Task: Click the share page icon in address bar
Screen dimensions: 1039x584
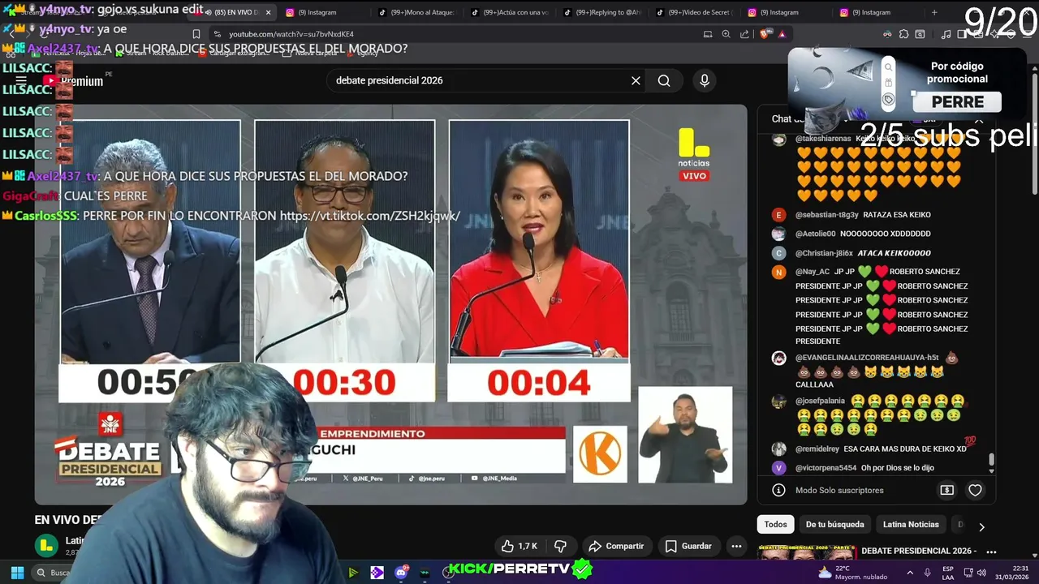Action: (744, 34)
